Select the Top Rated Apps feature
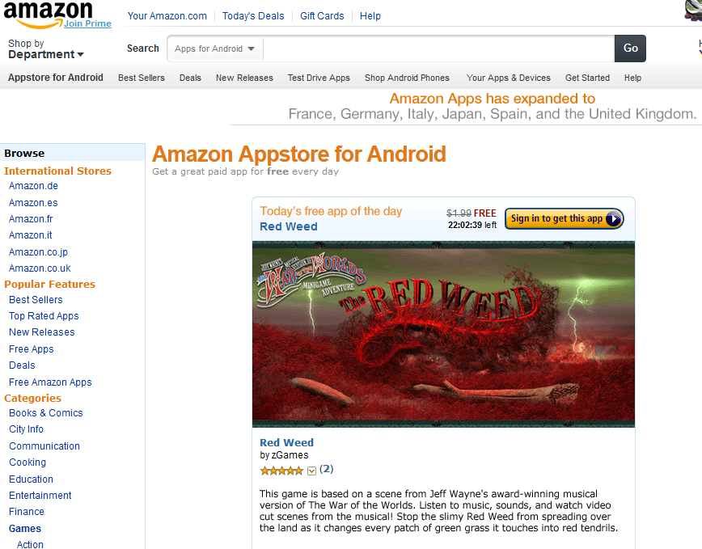Image resolution: width=702 pixels, height=549 pixels. [44, 316]
